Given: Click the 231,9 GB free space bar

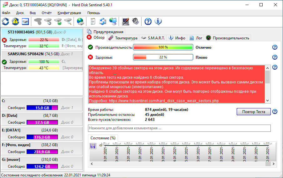Looking at the screenshot, I should (42, 152).
